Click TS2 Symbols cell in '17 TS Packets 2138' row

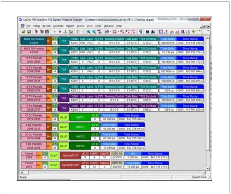coord(148,108)
